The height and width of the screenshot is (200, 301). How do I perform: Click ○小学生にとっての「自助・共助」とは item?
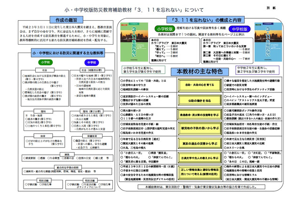(x=143, y=81)
